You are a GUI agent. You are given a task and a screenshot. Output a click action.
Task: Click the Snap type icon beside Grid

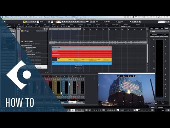click(94, 22)
